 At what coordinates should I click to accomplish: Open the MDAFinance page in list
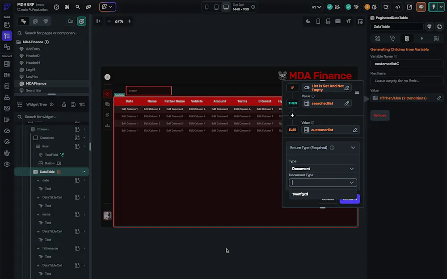point(36,83)
